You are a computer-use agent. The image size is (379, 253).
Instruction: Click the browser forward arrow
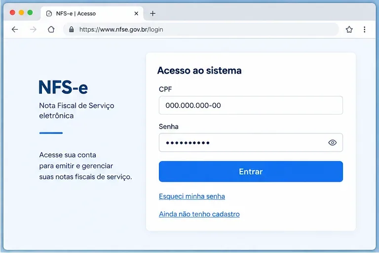(x=33, y=30)
